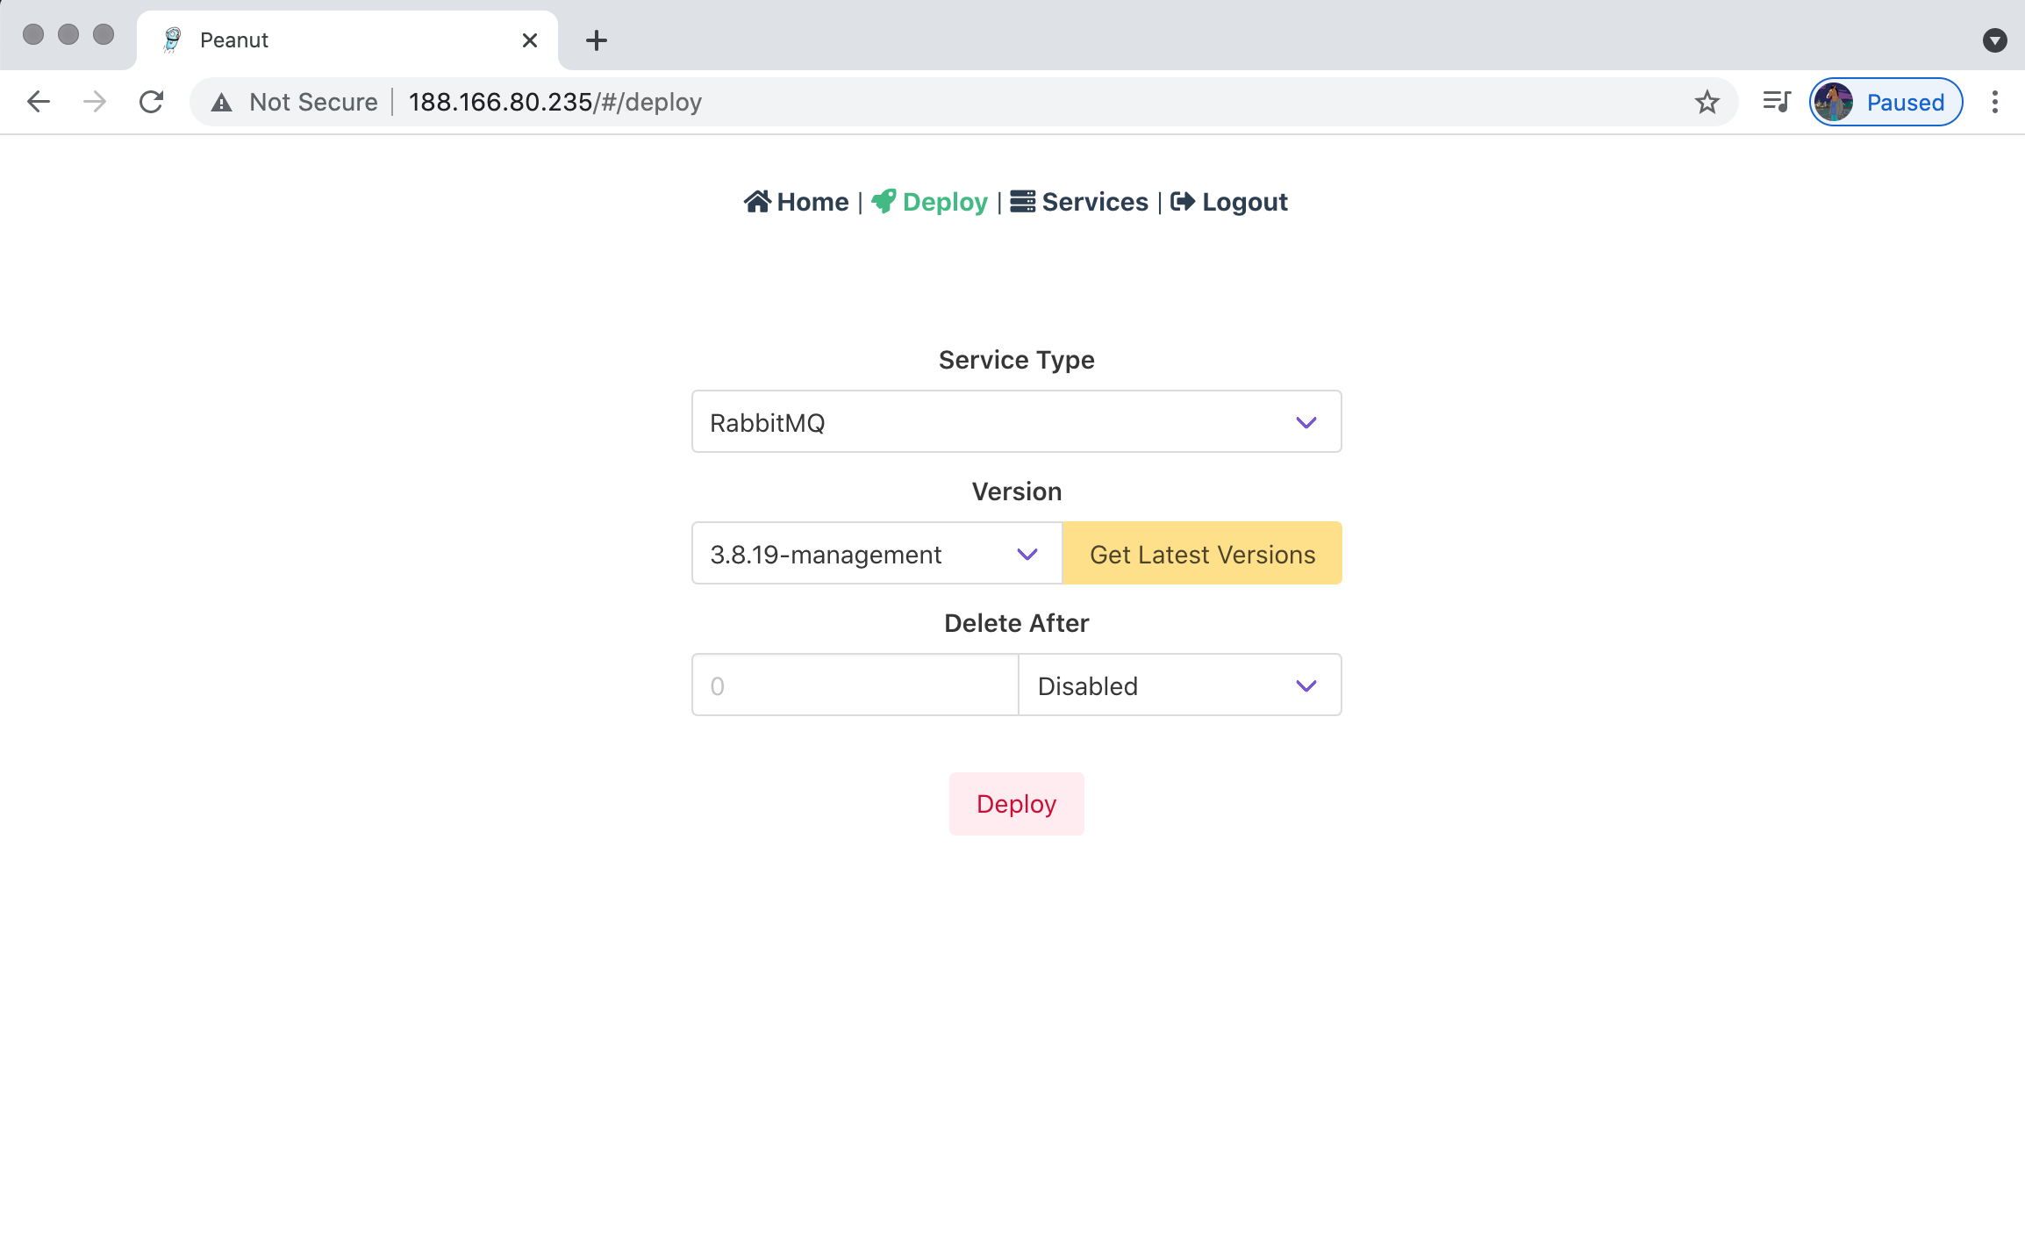Expand the 3.8.19-management version dropdown
The width and height of the screenshot is (2025, 1248).
pyautogui.click(x=877, y=553)
